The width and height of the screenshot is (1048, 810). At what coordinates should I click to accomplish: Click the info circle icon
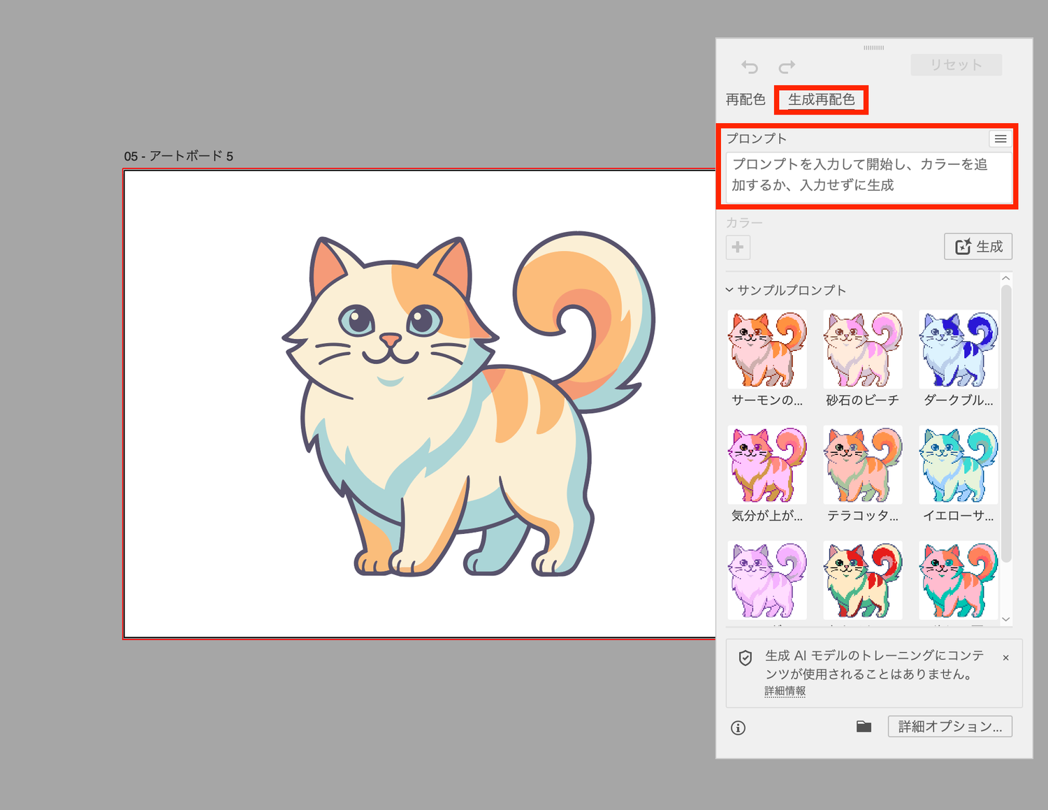point(738,728)
